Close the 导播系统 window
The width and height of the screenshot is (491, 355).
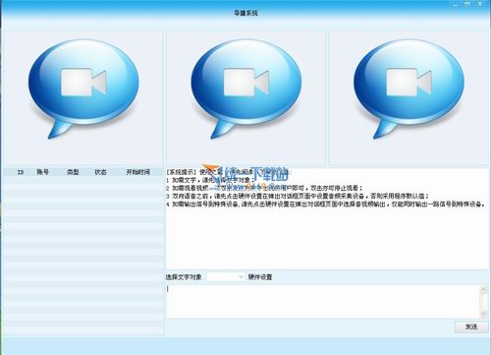coord(480,4)
